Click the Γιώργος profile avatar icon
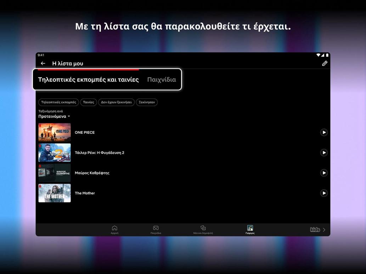The width and height of the screenshot is (366, 274). (250, 228)
